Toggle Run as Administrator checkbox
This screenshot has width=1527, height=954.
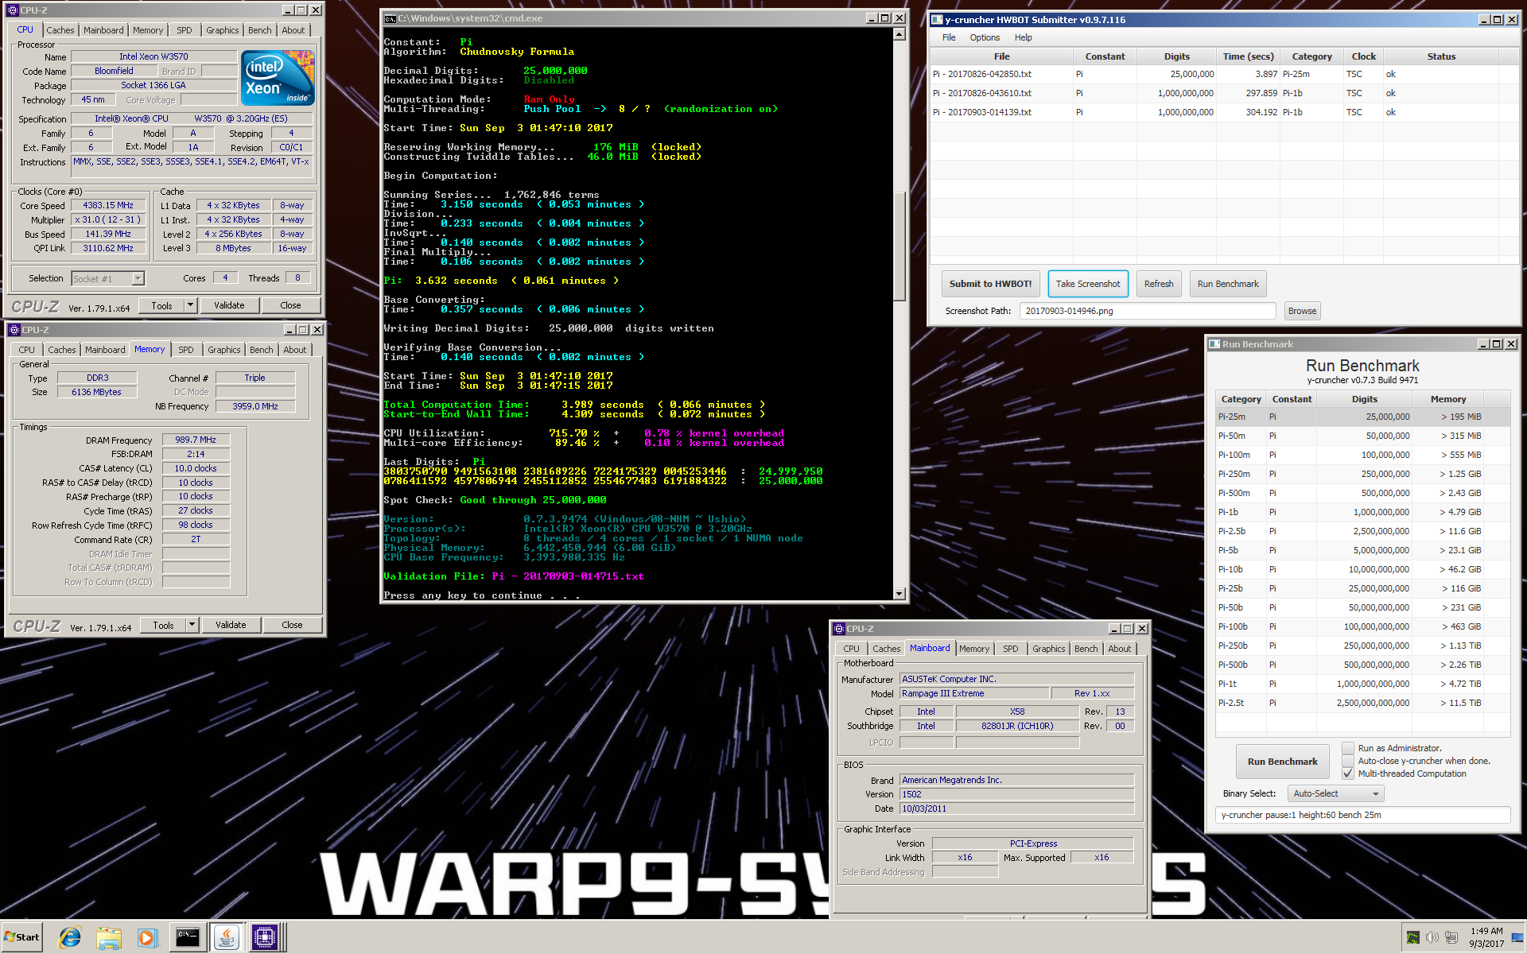(1348, 748)
